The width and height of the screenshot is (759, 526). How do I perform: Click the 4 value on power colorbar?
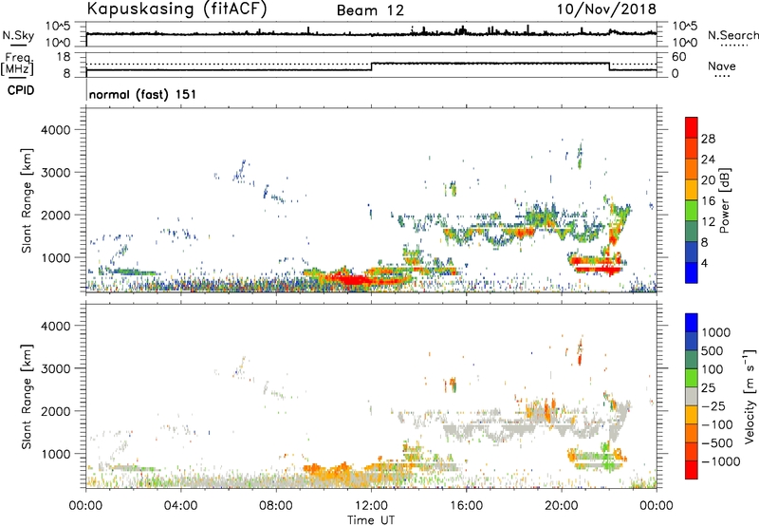click(x=704, y=263)
